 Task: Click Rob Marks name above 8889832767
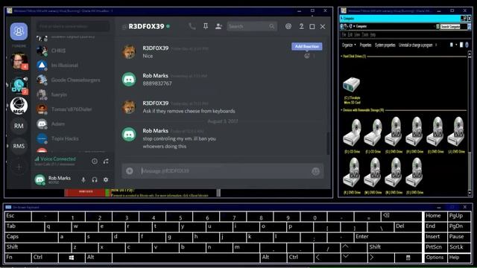coord(155,76)
